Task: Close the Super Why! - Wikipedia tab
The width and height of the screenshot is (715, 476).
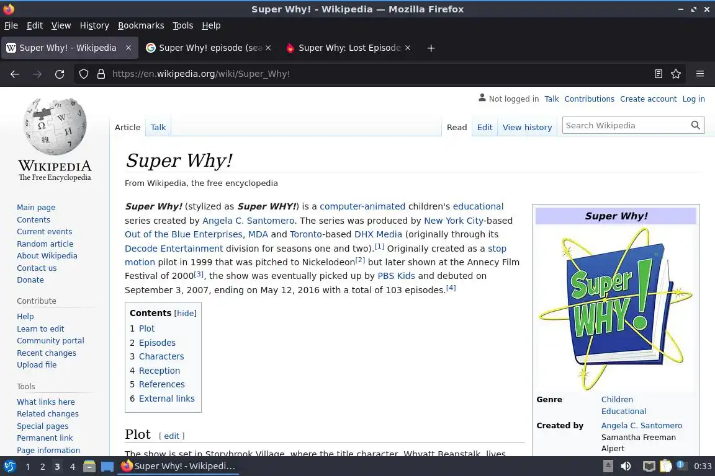Action: pyautogui.click(x=128, y=48)
